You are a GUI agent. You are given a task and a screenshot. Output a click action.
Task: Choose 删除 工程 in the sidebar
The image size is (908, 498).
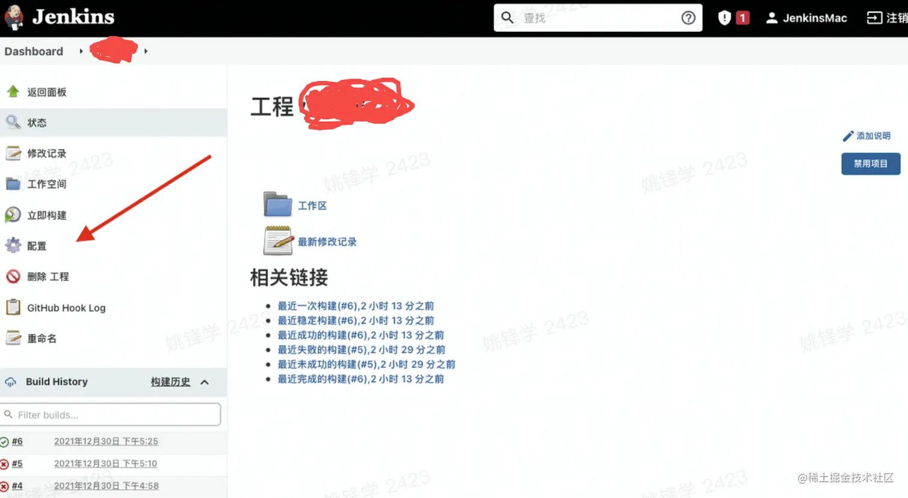point(48,277)
